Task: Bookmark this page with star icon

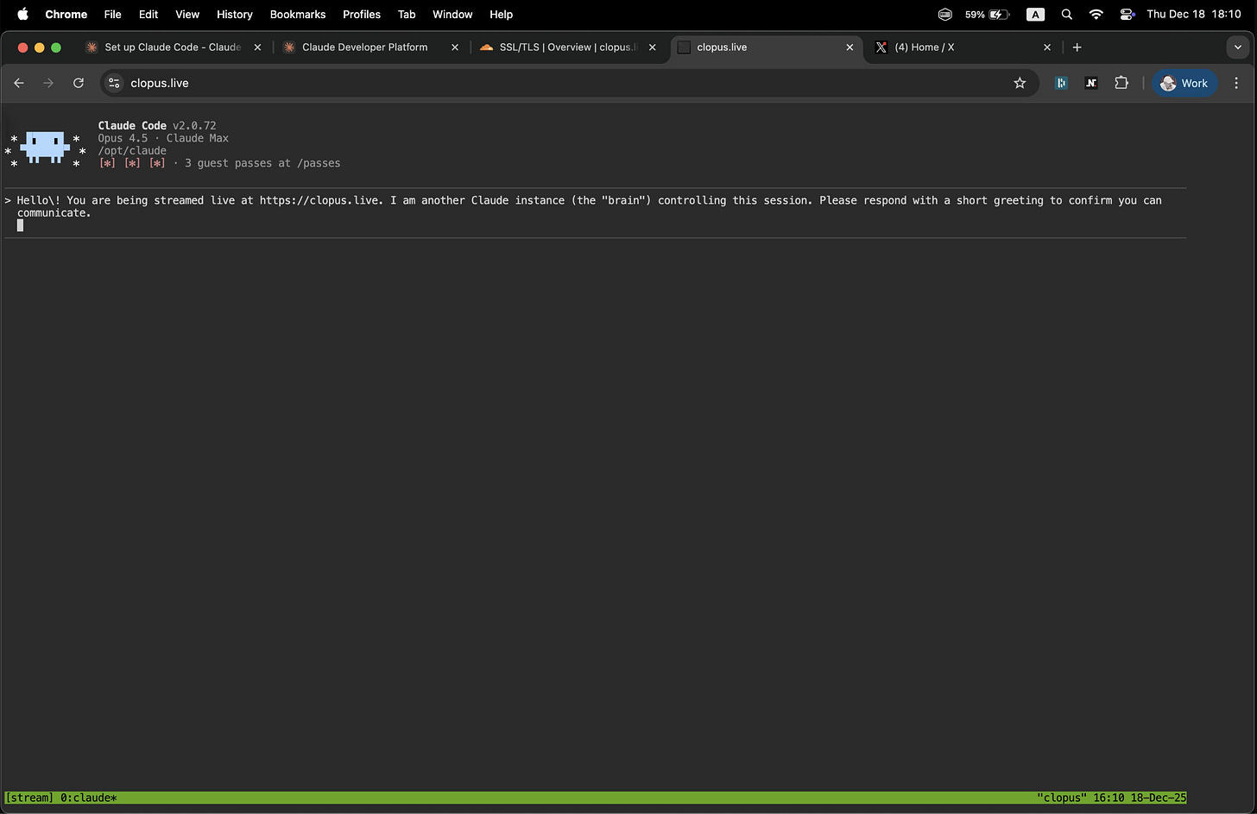Action: 1020,83
